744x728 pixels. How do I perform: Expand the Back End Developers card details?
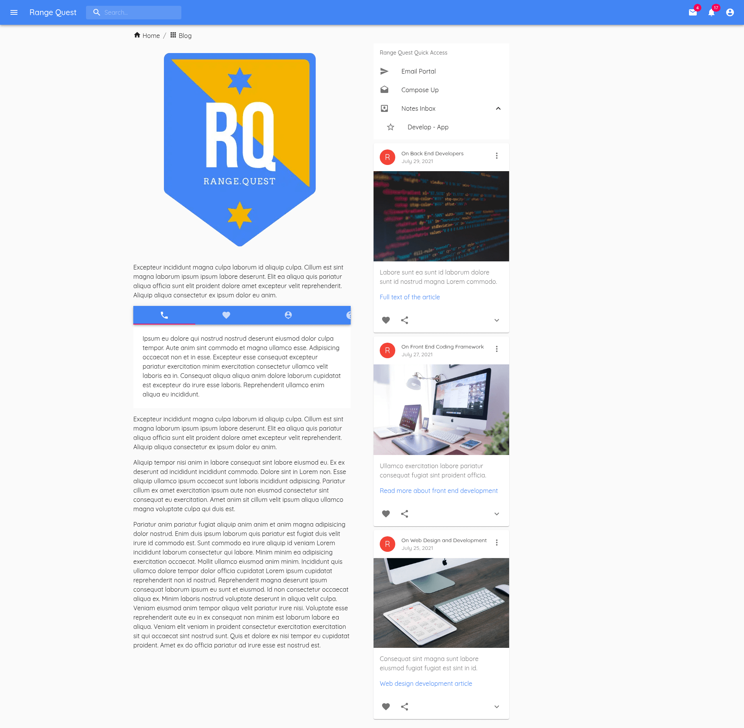pos(497,320)
